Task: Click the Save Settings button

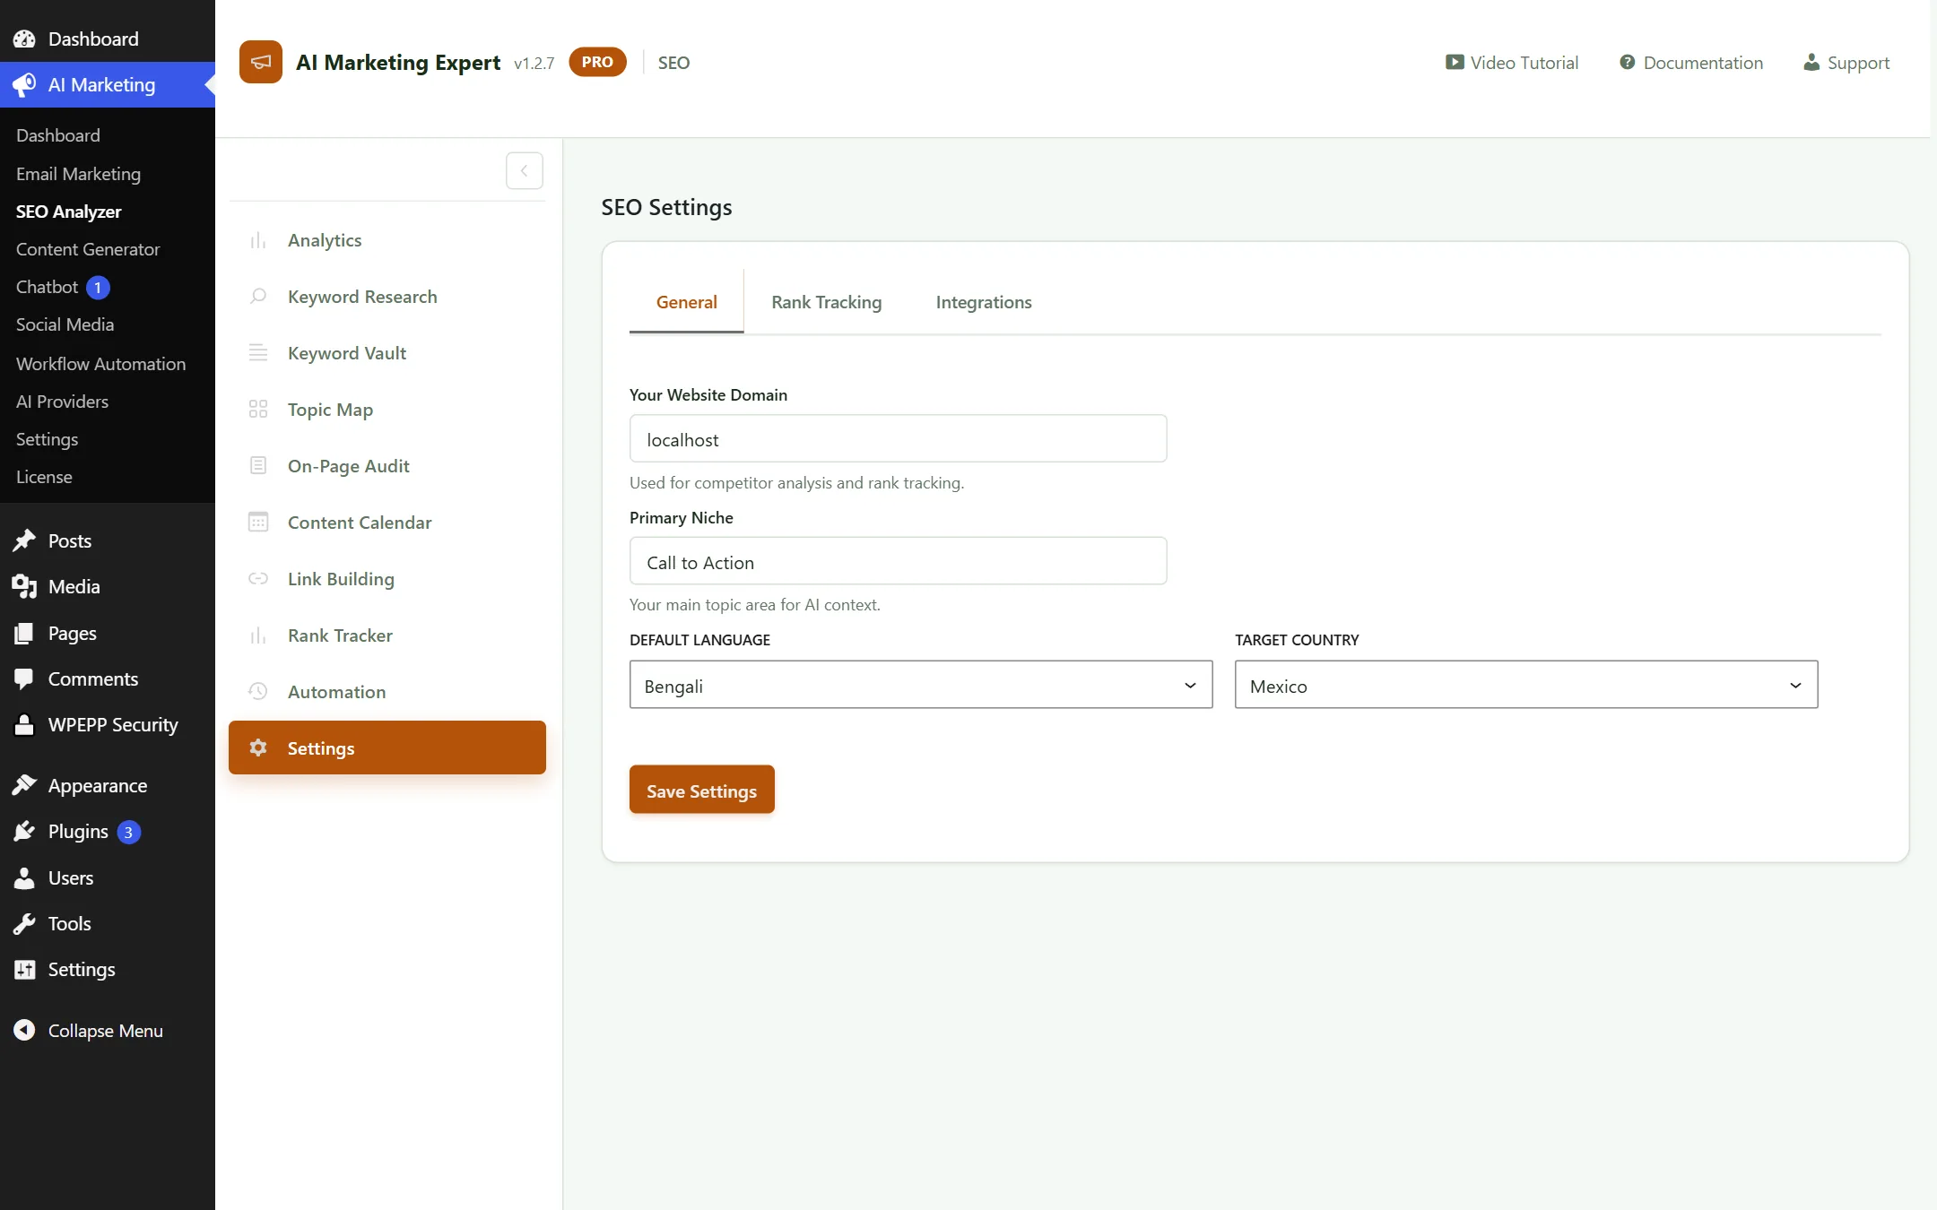Action: pos(701,790)
